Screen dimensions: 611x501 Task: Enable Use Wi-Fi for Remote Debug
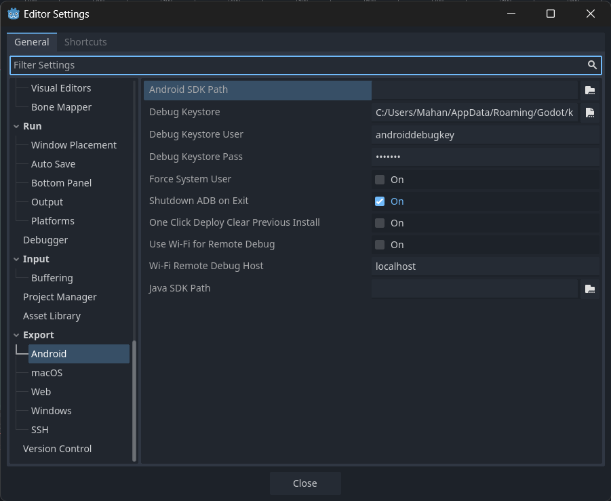click(379, 244)
